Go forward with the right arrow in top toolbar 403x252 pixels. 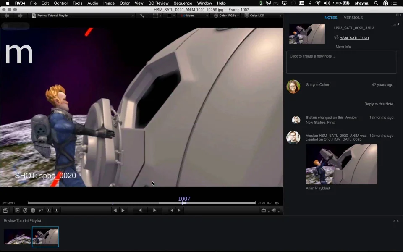click(20, 16)
